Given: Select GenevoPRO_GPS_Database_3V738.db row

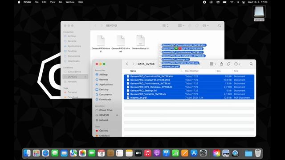Looking at the screenshot, I should 189,87.
